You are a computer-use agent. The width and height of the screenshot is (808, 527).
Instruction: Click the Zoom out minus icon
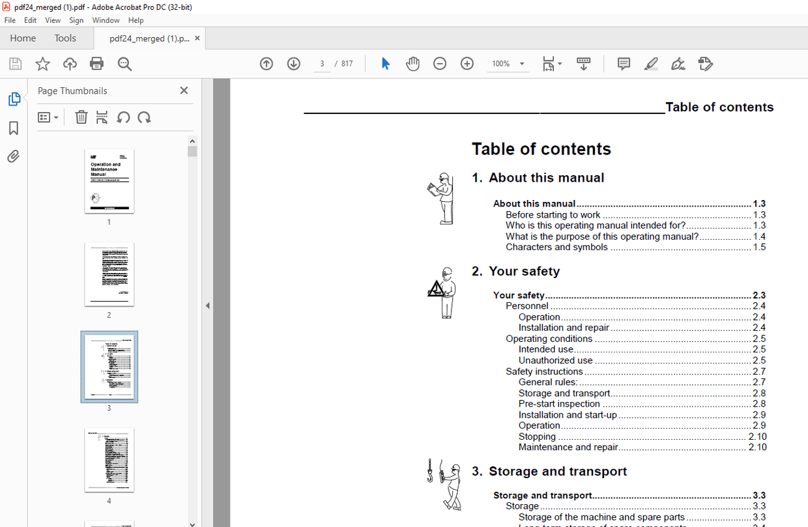[x=440, y=64]
